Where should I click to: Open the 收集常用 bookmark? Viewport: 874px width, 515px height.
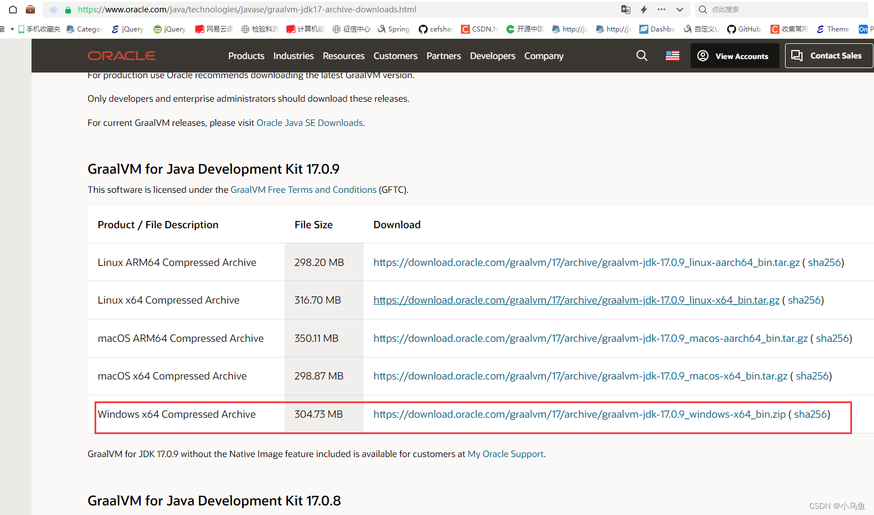[x=789, y=29]
